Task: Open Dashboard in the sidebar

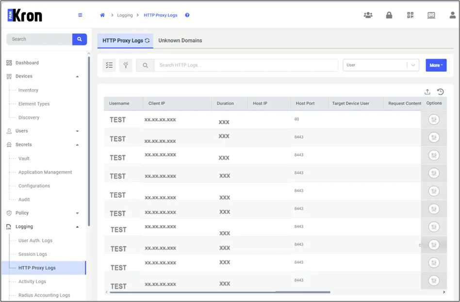Action: (27, 63)
